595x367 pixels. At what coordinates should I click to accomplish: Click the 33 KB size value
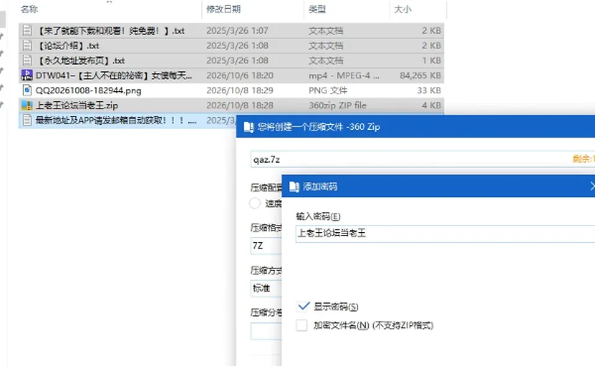[x=429, y=91]
